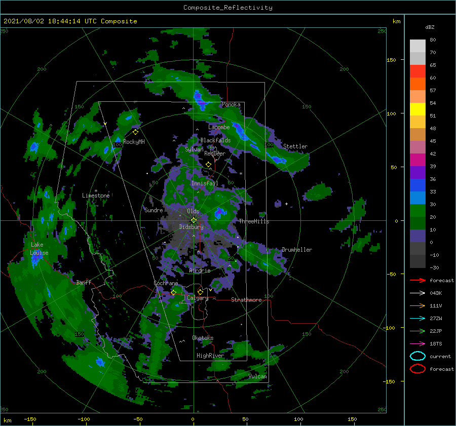Pick the orange 57-60 dBZ swatch
The height and width of the screenshot is (426, 456).
pyautogui.click(x=417, y=84)
